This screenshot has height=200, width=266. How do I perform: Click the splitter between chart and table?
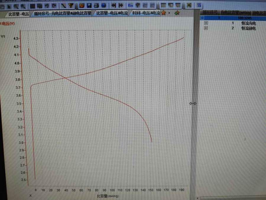[193, 103]
